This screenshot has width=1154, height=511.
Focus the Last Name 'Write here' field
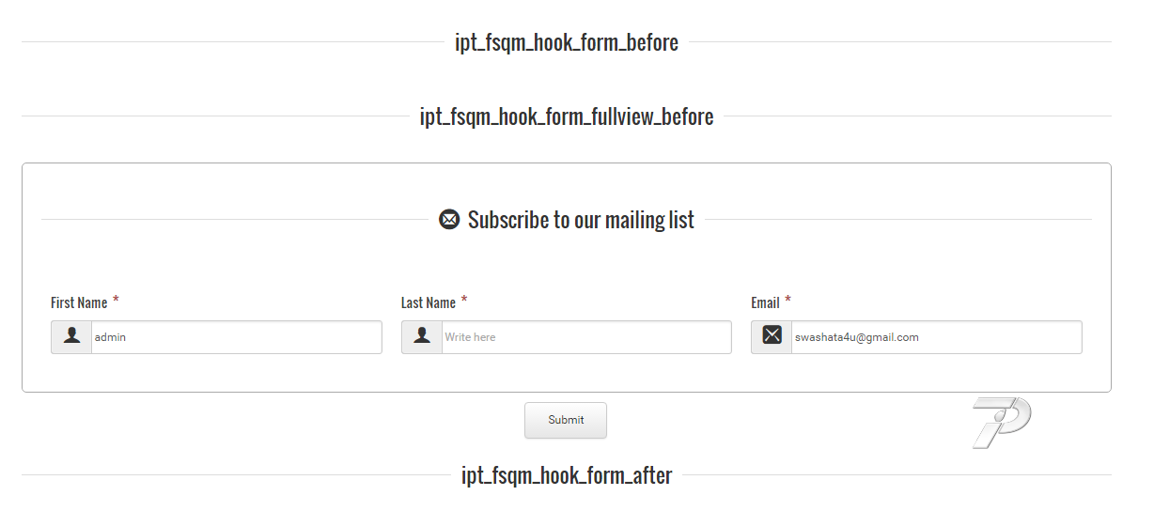(x=586, y=337)
